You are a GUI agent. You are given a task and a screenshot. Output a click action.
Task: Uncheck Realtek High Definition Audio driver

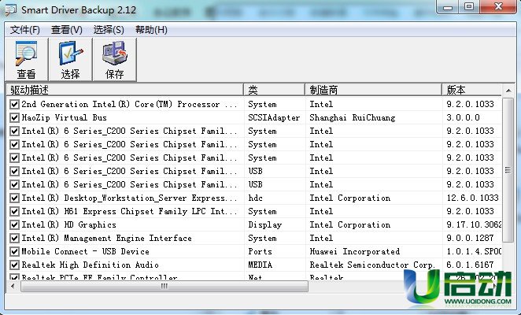(x=14, y=265)
